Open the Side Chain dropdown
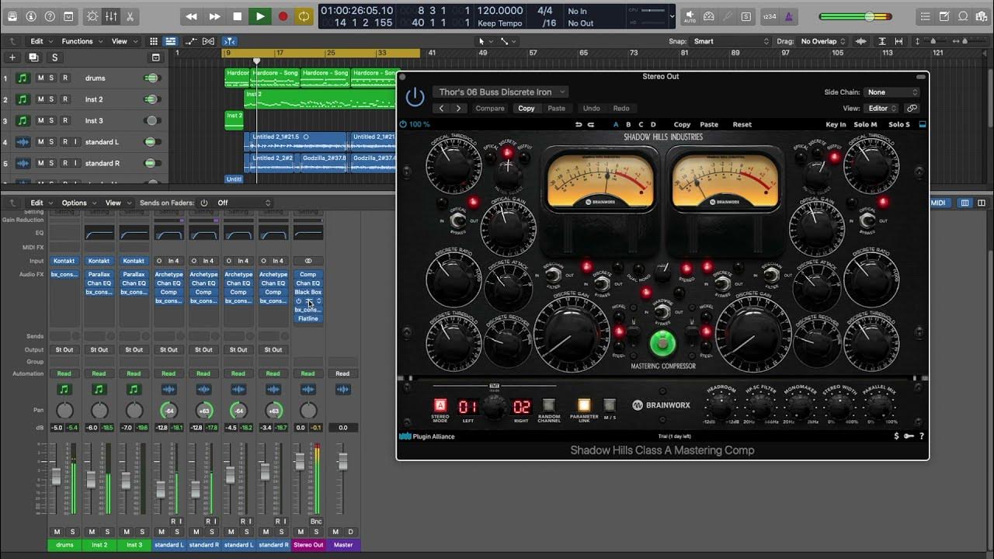 pyautogui.click(x=892, y=92)
